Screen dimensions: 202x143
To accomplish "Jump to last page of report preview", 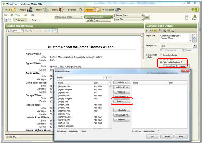I will [49, 31].
